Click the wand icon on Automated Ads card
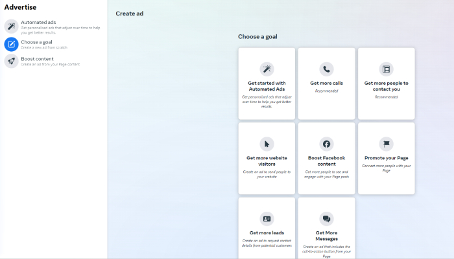The width and height of the screenshot is (454, 259). click(267, 69)
